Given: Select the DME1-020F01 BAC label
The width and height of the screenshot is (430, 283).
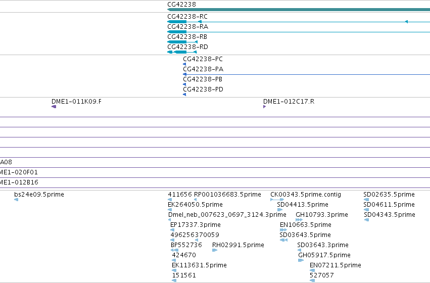Looking at the screenshot, I should (19, 172).
